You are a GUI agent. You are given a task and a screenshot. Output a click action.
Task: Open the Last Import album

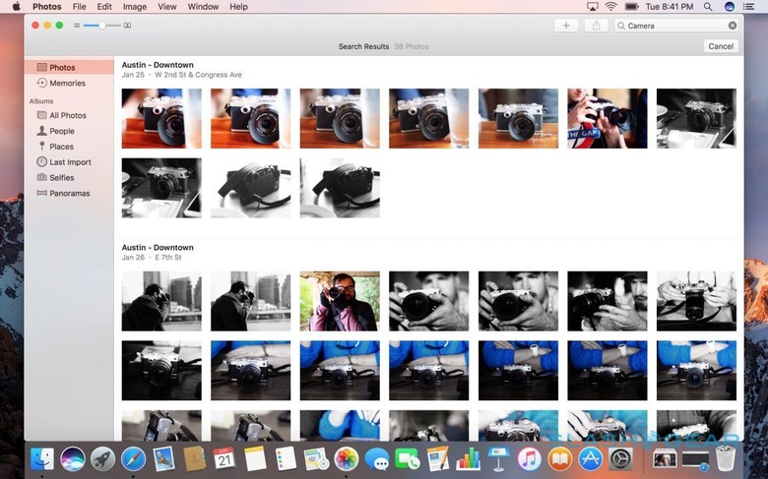click(69, 162)
